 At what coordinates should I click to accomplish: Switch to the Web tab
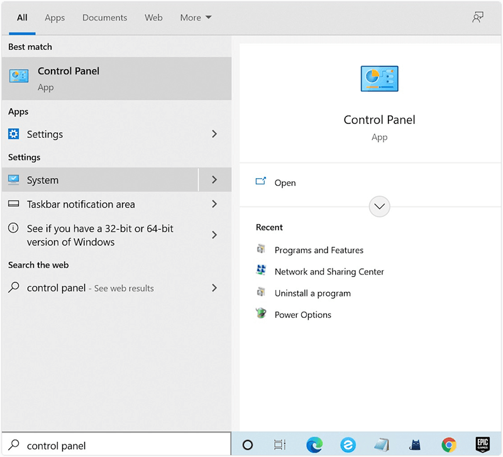(x=153, y=18)
